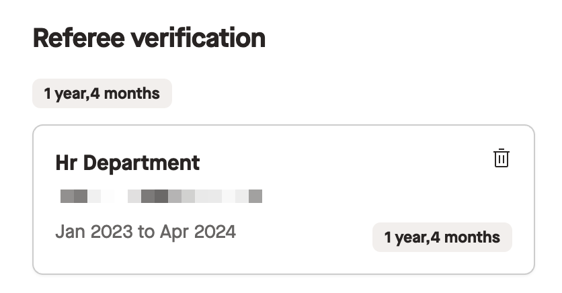This screenshot has height=293, width=562.
Task: Click the word Referee in heading
Action: click(79, 38)
